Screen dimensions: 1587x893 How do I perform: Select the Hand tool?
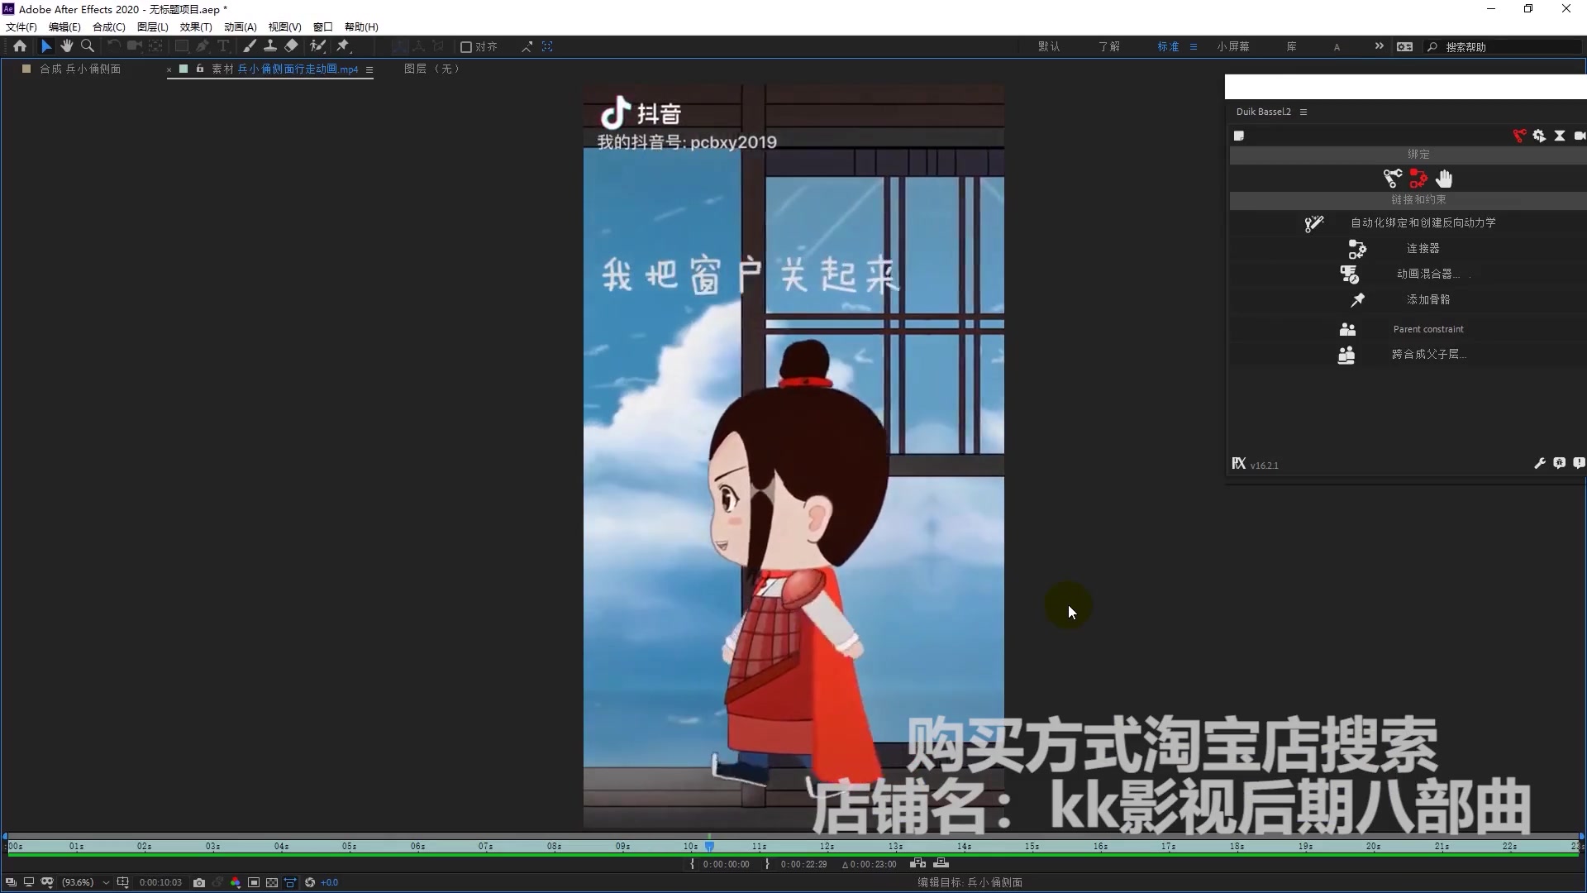pyautogui.click(x=67, y=46)
